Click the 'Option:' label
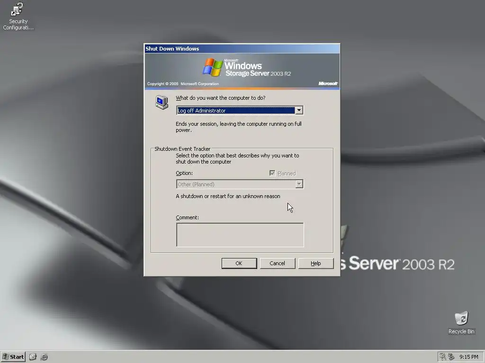 (184, 173)
